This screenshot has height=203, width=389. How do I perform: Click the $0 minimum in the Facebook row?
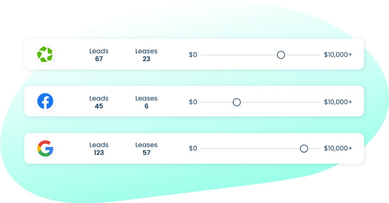(x=193, y=102)
